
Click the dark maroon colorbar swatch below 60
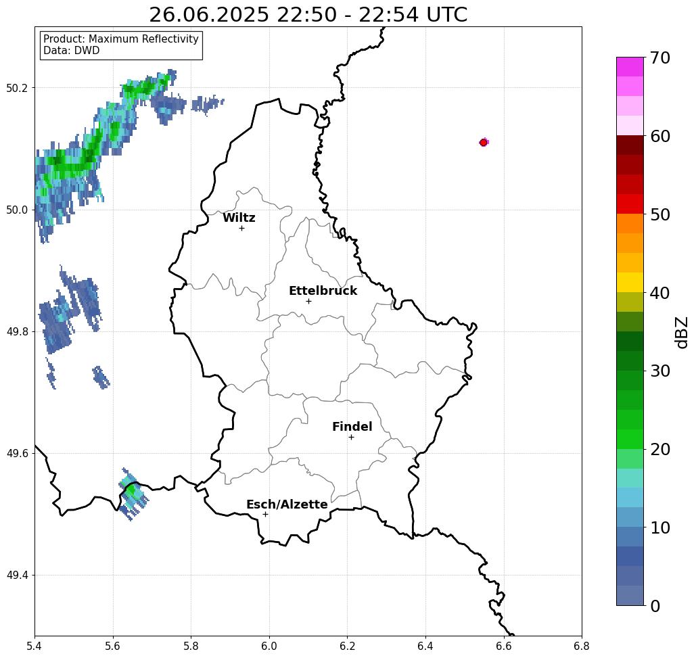(x=630, y=145)
